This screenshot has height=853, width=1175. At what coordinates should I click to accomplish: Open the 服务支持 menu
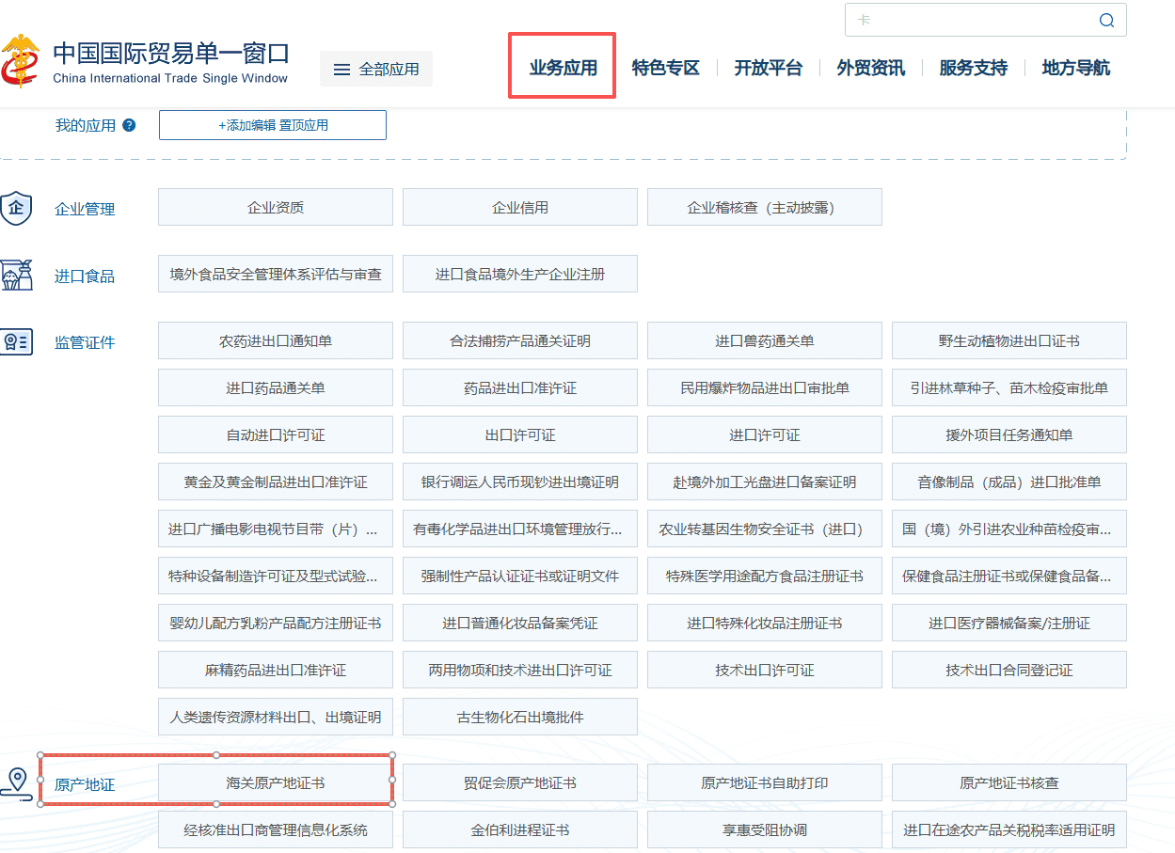pyautogui.click(x=973, y=67)
